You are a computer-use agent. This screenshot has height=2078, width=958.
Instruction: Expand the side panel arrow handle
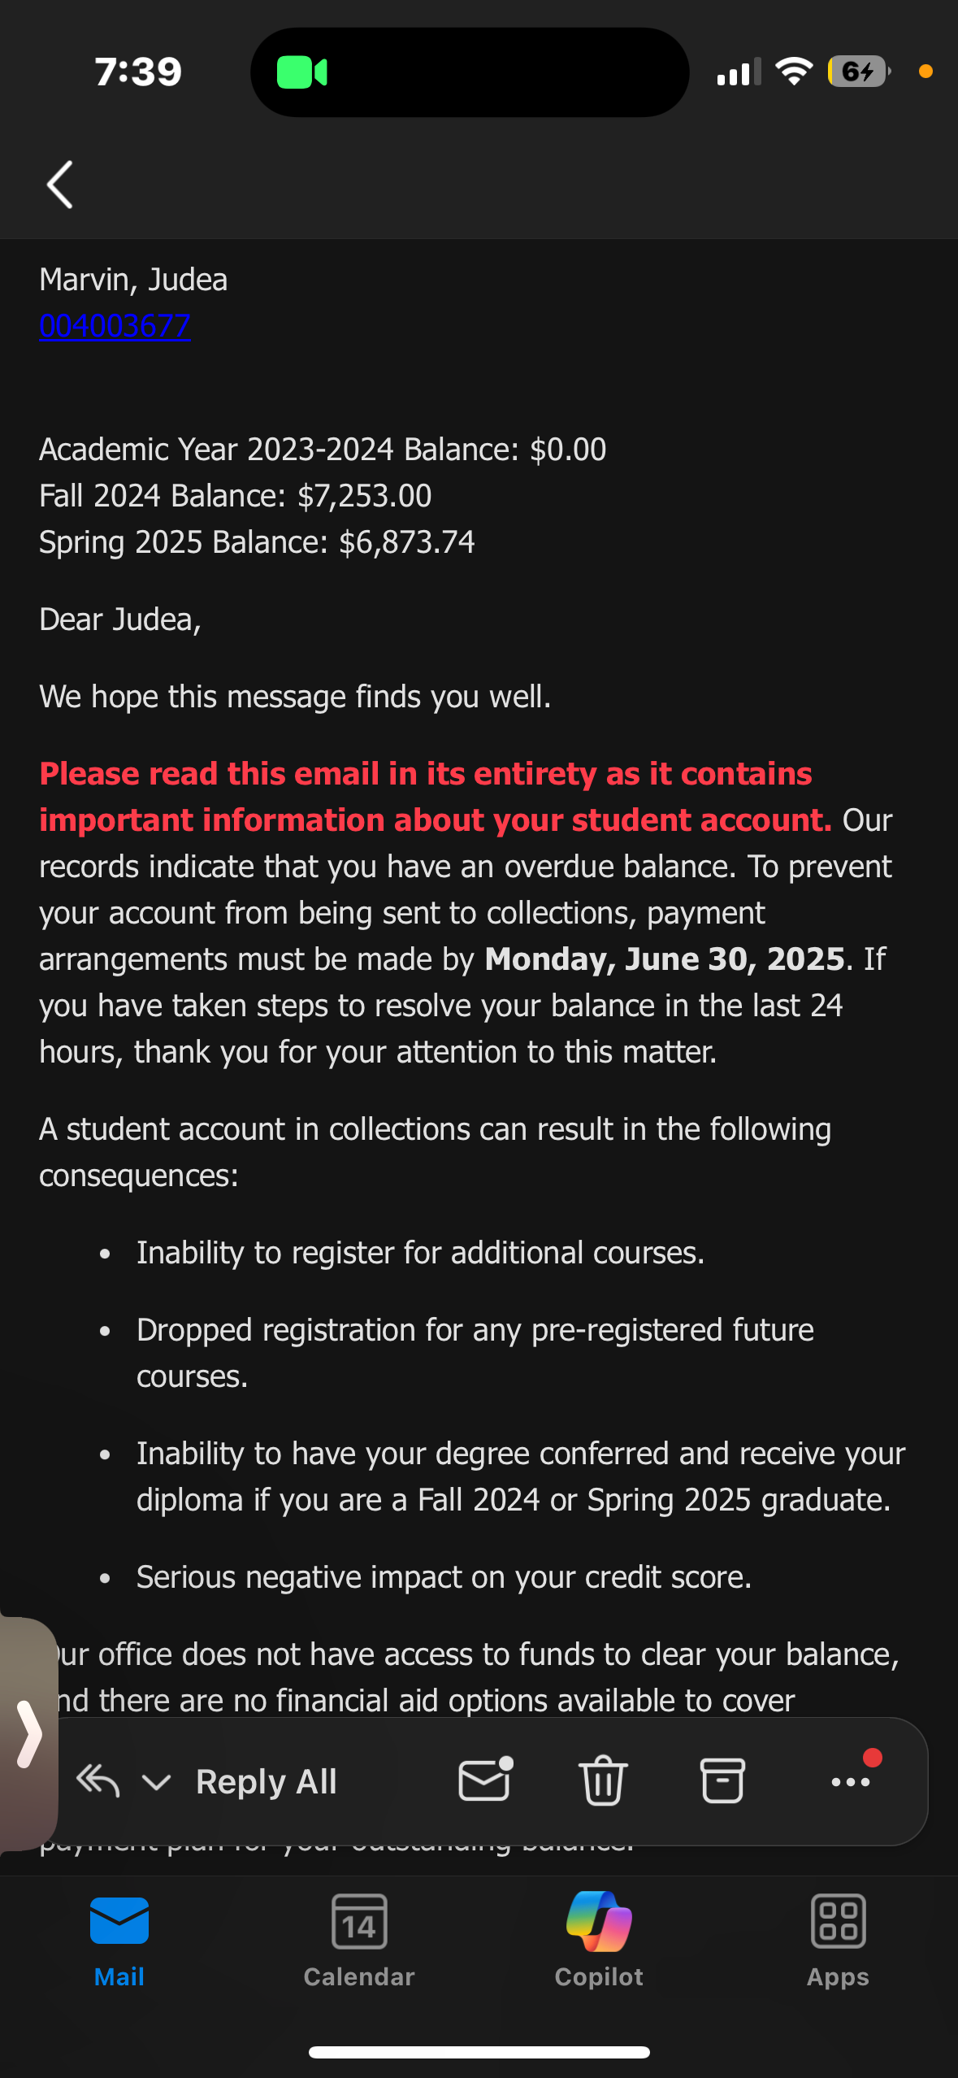pyautogui.click(x=28, y=1735)
